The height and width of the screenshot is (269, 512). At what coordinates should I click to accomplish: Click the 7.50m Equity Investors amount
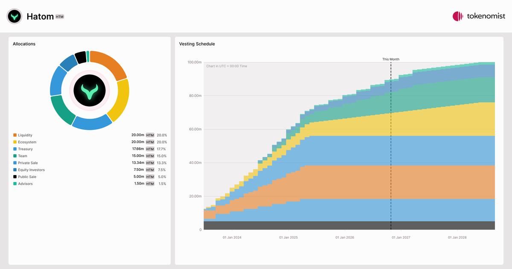[x=139, y=170]
